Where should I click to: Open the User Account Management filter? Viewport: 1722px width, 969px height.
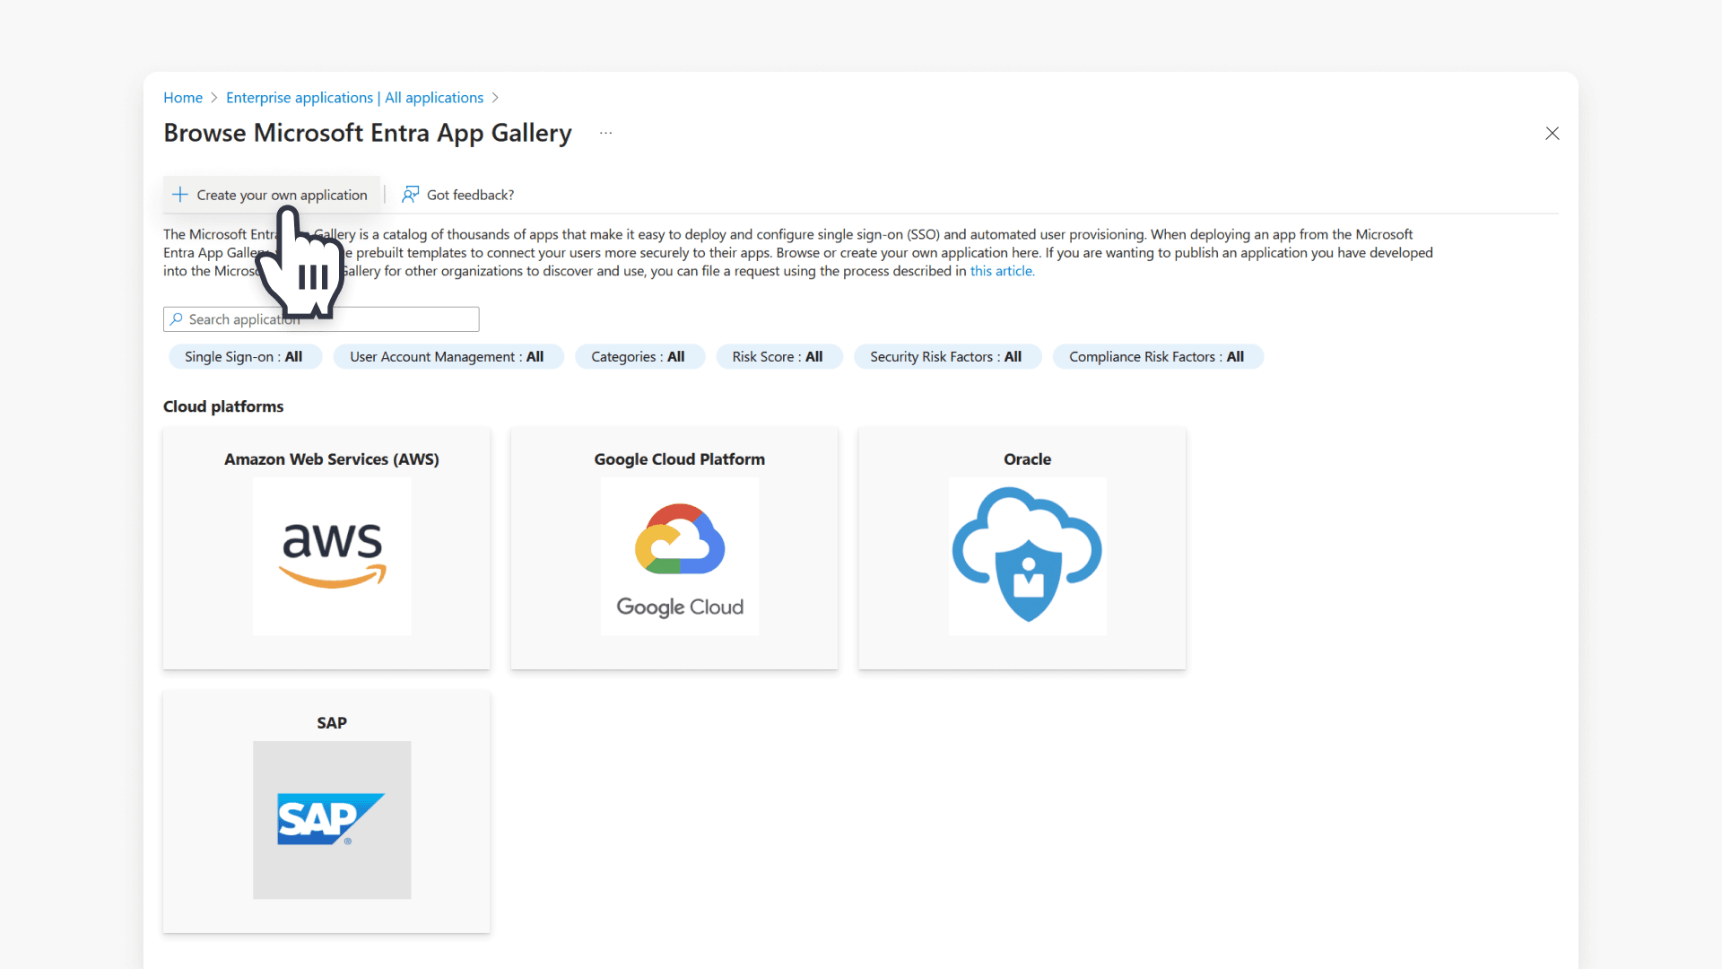tap(448, 356)
